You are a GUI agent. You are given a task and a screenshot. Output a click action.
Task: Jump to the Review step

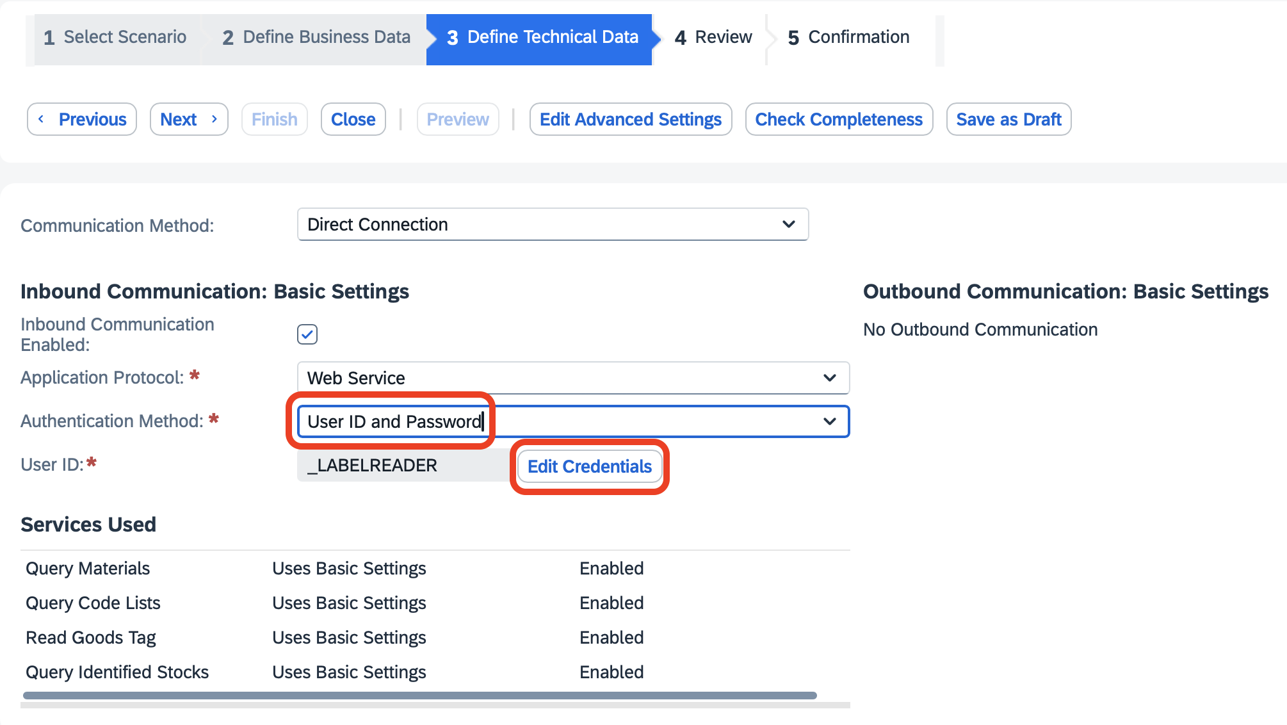tap(713, 37)
